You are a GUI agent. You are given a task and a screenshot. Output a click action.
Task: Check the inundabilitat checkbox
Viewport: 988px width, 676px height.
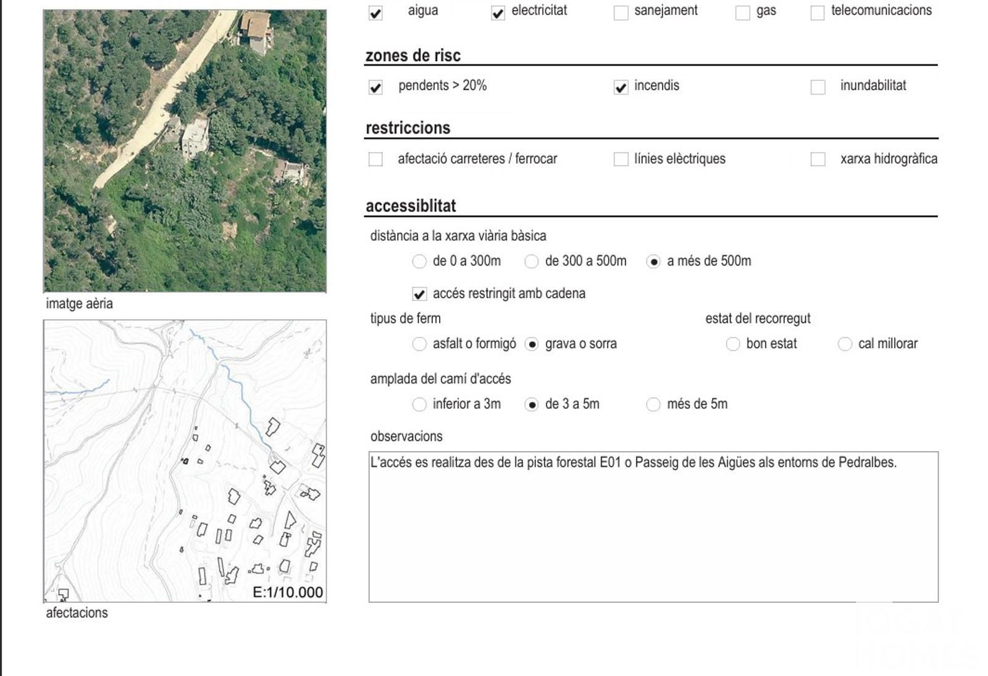[818, 87]
